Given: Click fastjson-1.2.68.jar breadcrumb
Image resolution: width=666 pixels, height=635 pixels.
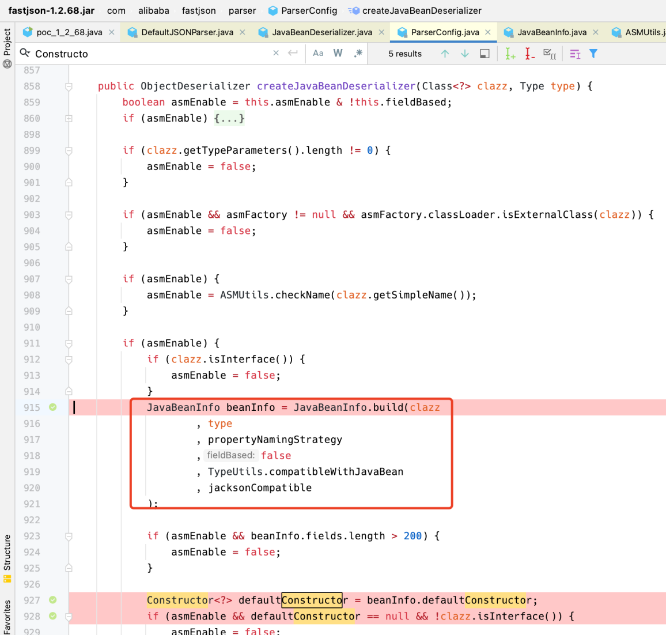Looking at the screenshot, I should pyautogui.click(x=51, y=10).
